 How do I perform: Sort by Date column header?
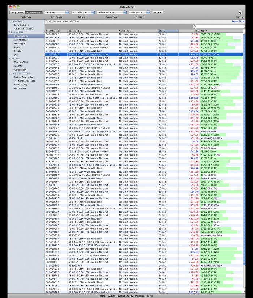coord(168,31)
